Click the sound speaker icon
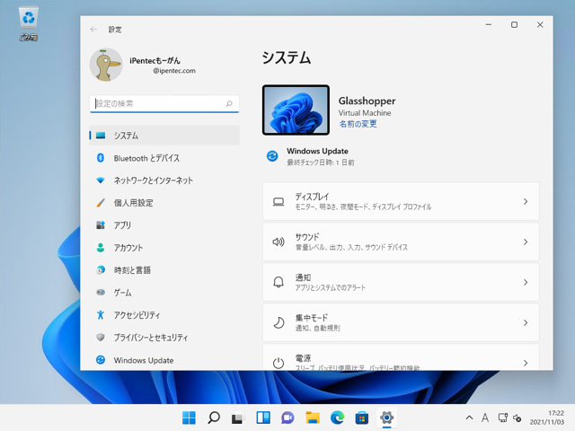The width and height of the screenshot is (575, 431). pos(279,242)
